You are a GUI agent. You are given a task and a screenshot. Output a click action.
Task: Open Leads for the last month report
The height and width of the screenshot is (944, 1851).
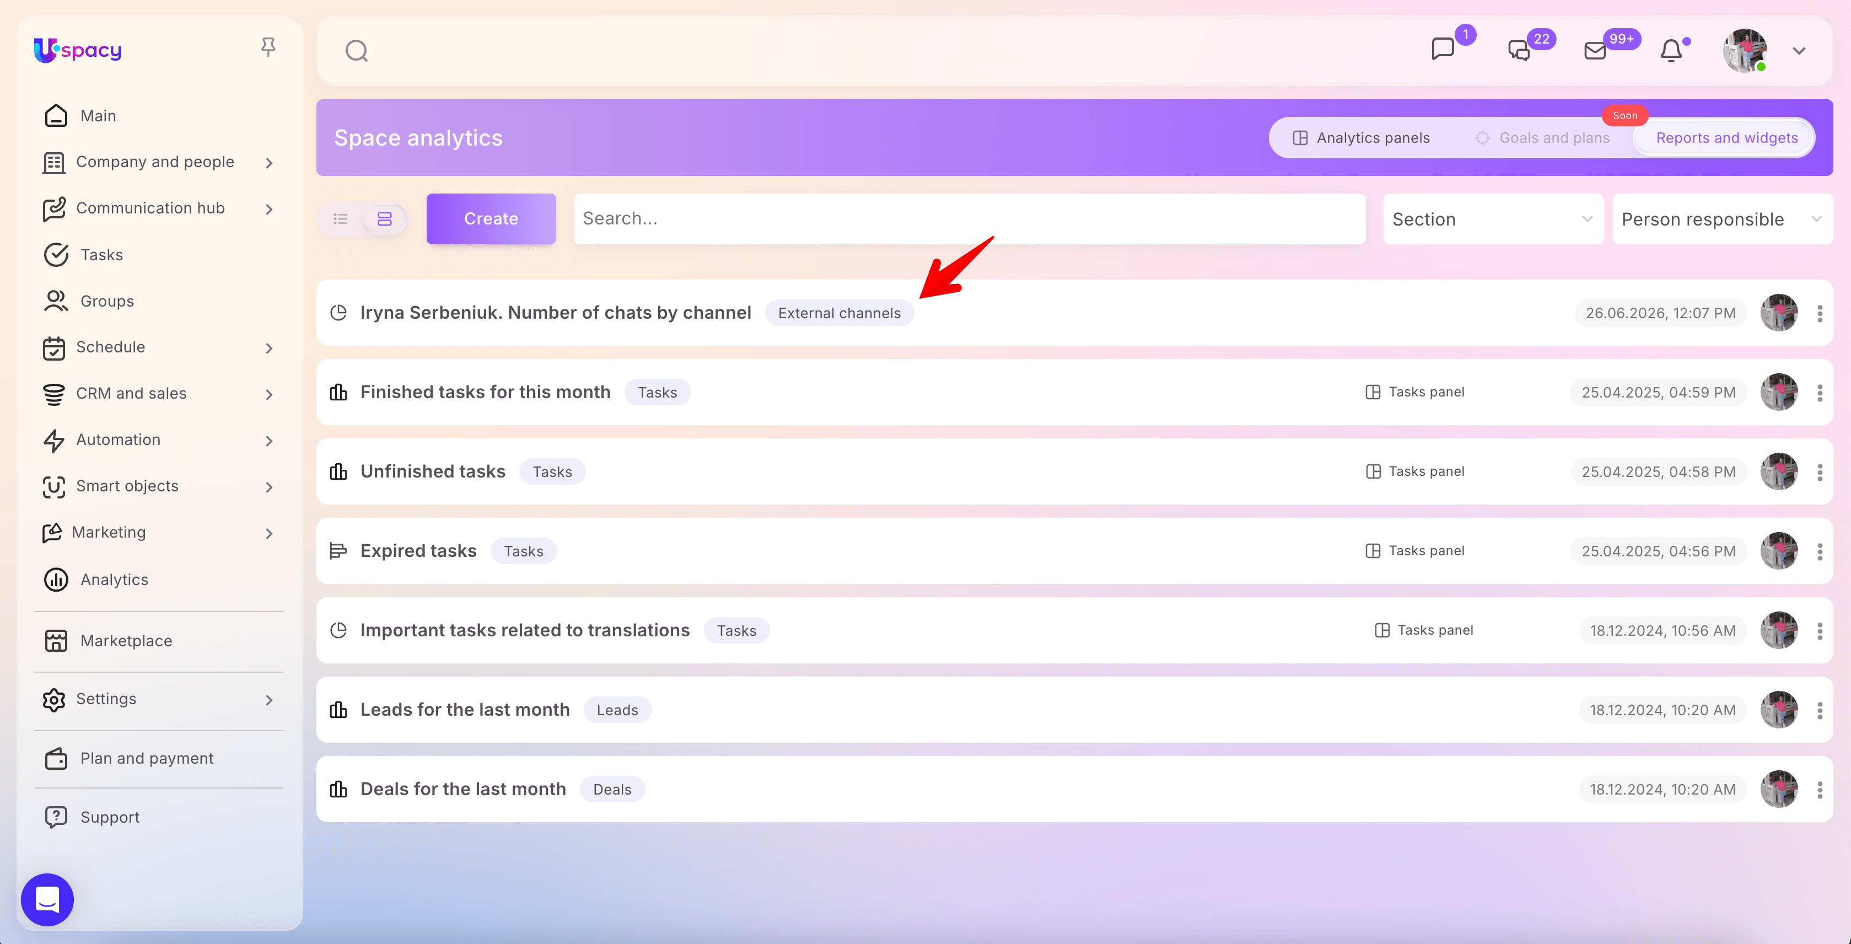click(x=465, y=710)
